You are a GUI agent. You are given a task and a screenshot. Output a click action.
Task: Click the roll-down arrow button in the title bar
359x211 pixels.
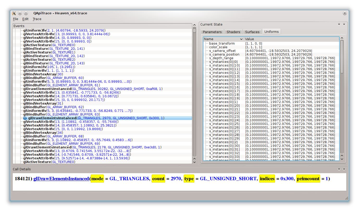(x=20, y=13)
